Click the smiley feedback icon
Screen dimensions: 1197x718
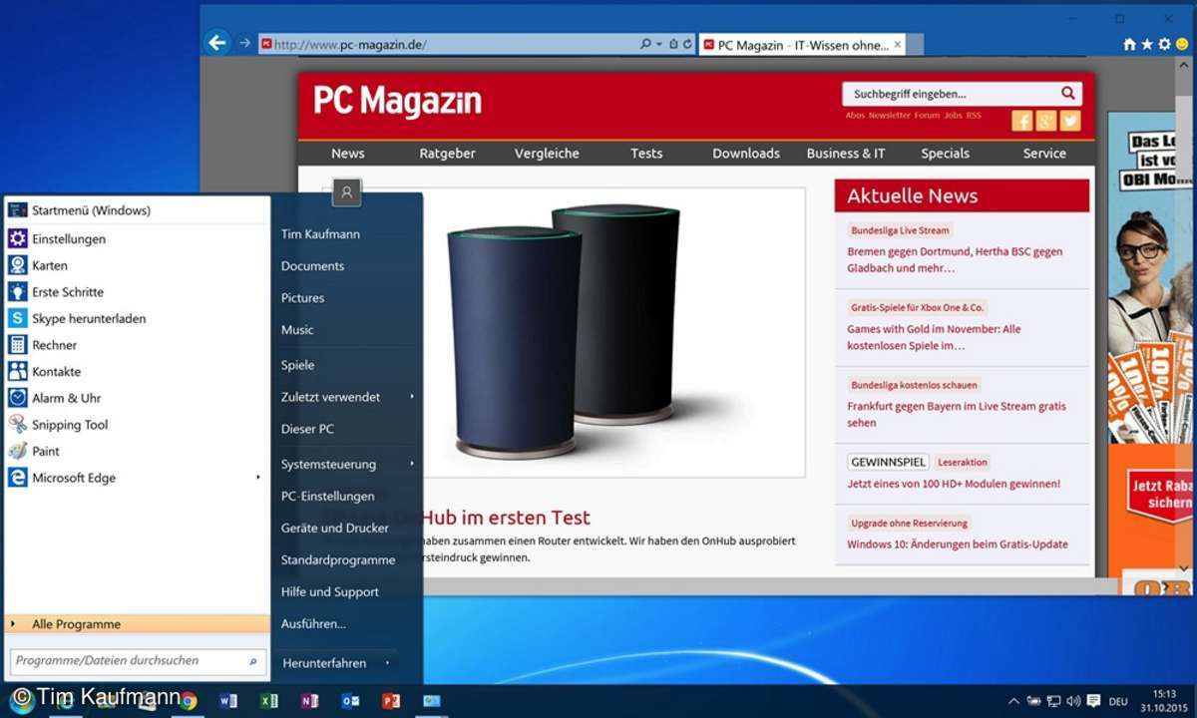pyautogui.click(x=1182, y=44)
